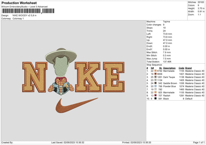The image size is (206, 145).
Task: Click the EndX value 0.00 in
Action: (167, 46)
